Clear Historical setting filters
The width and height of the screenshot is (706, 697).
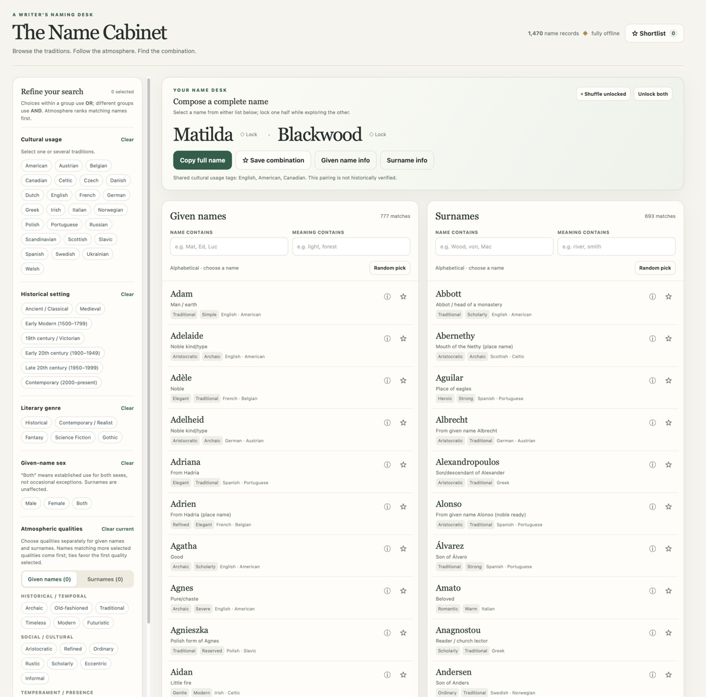[x=127, y=295]
